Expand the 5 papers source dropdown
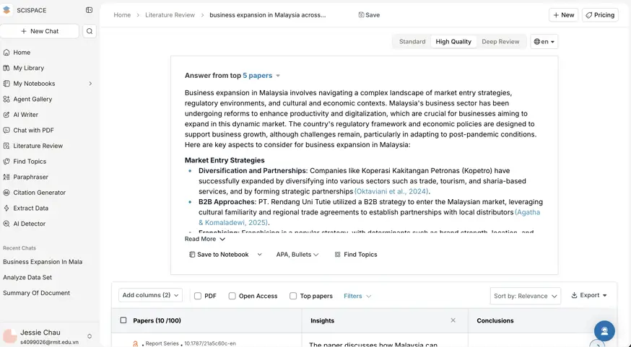 pos(278,76)
